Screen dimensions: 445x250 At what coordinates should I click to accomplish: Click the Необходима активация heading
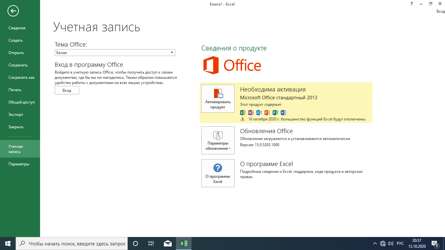tap(273, 90)
